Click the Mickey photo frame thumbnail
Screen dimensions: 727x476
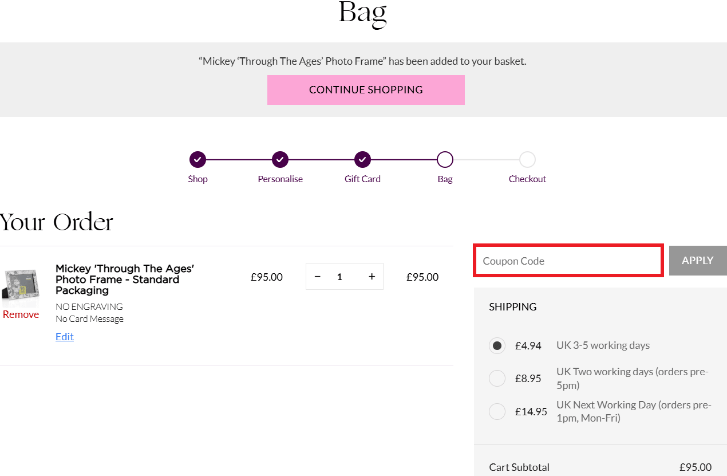[x=21, y=286]
